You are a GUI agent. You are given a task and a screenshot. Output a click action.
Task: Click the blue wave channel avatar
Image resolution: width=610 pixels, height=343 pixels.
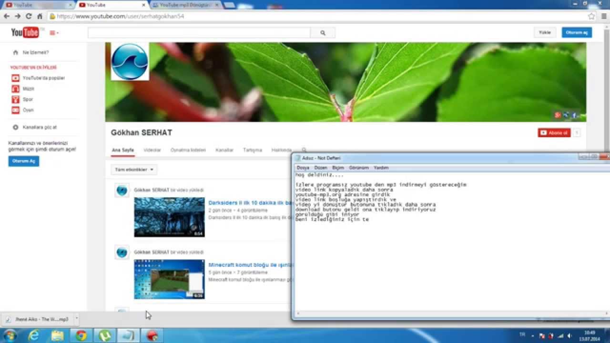[130, 61]
